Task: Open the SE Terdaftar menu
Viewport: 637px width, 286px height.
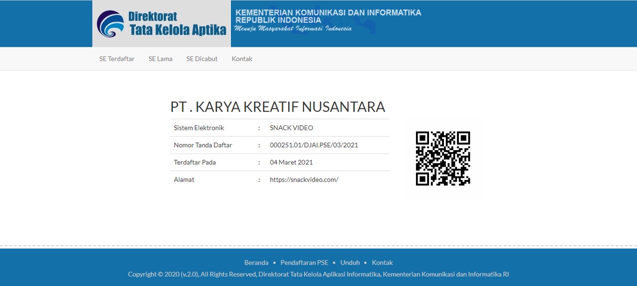Action: click(116, 59)
